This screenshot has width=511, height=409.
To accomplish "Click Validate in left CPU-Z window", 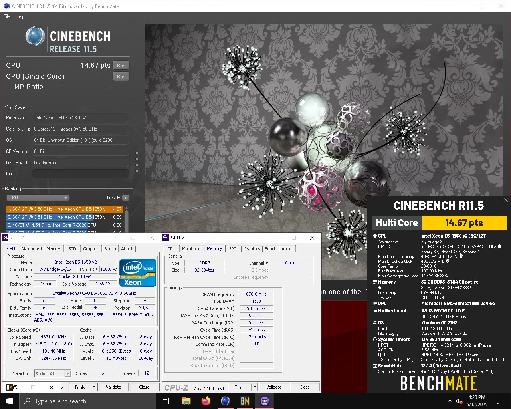I will (x=113, y=387).
